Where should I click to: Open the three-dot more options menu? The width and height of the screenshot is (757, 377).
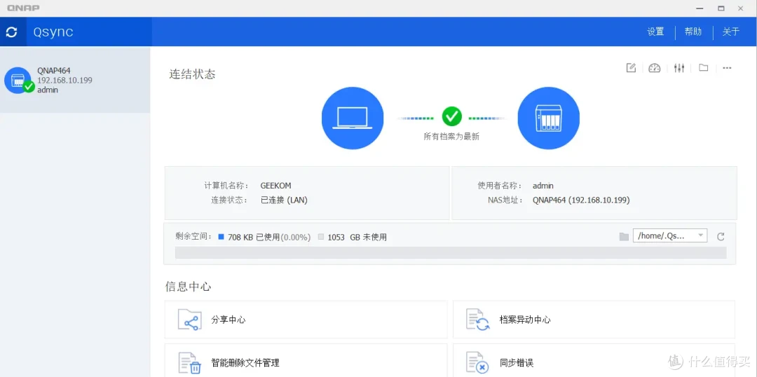(x=727, y=68)
